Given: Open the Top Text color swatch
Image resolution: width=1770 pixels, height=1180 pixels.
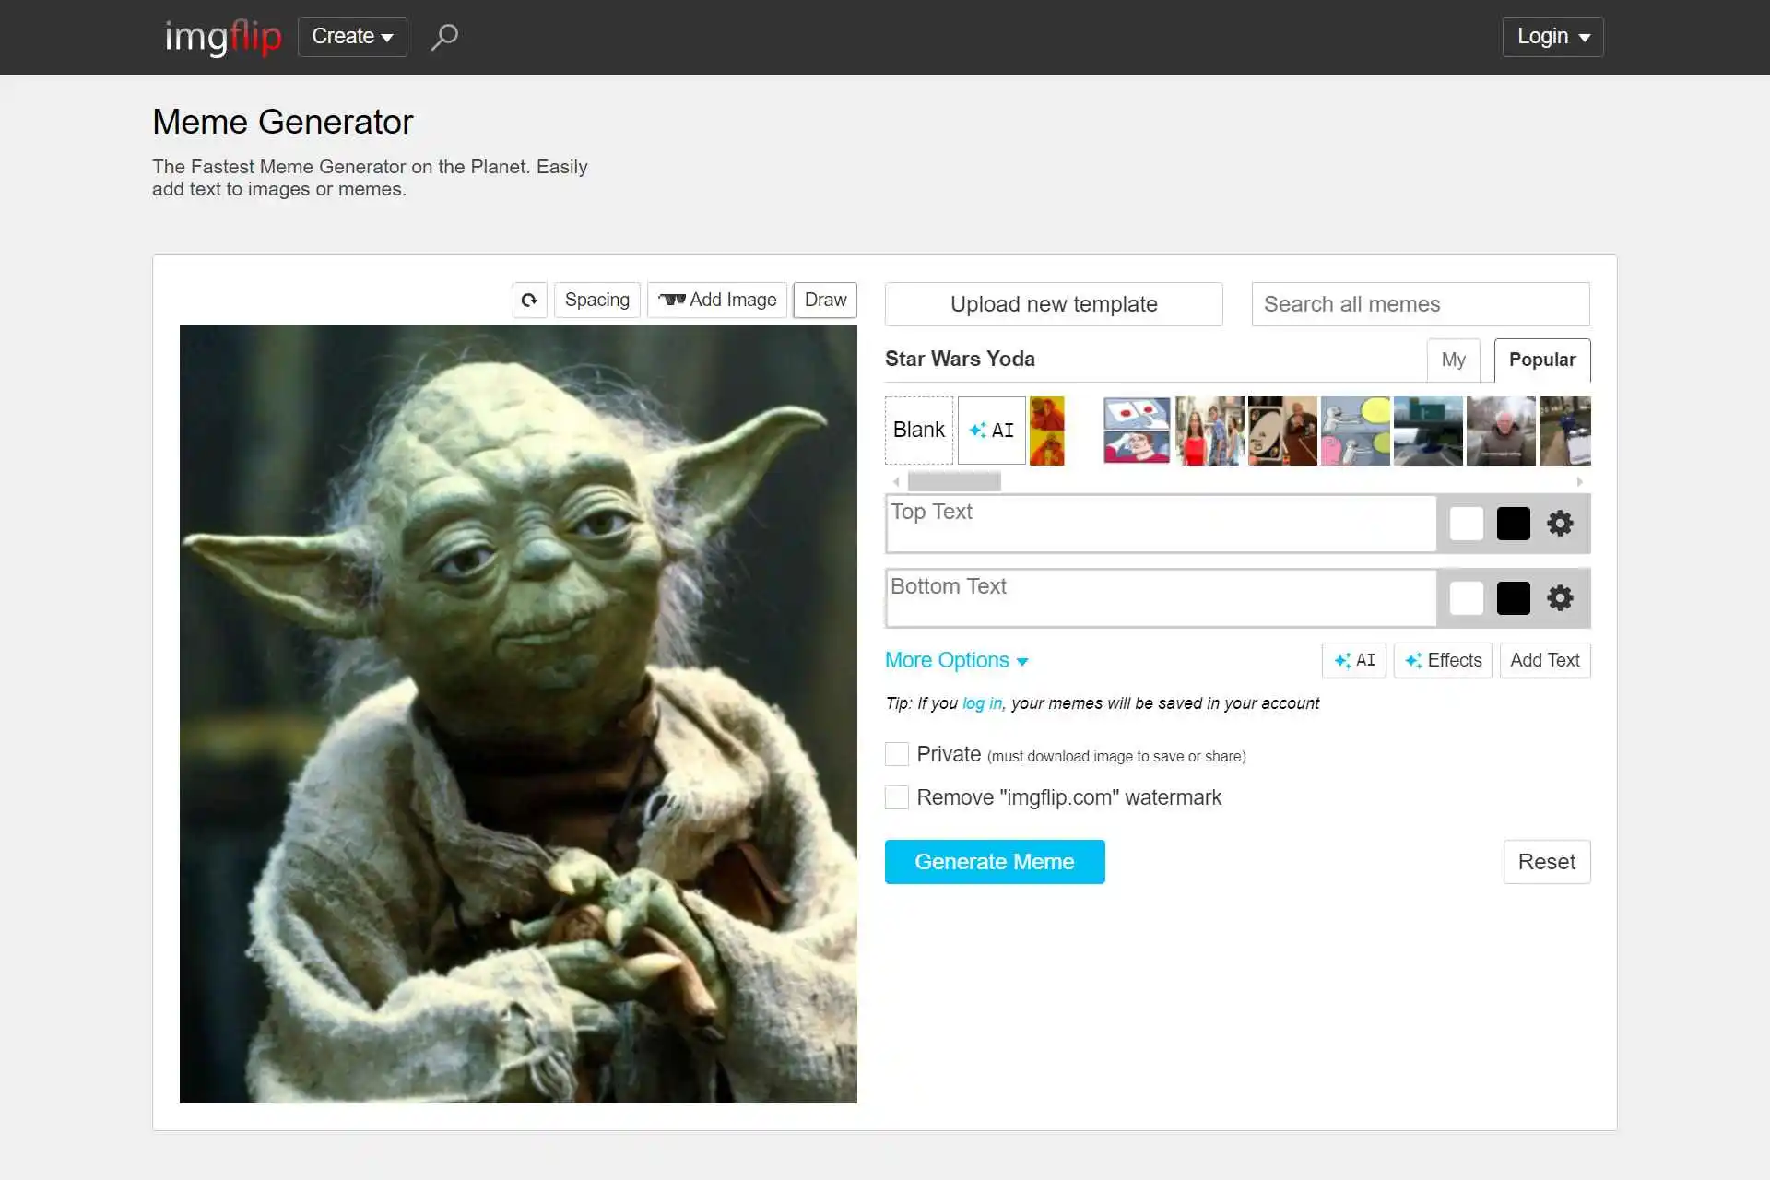Looking at the screenshot, I should [x=1466, y=523].
